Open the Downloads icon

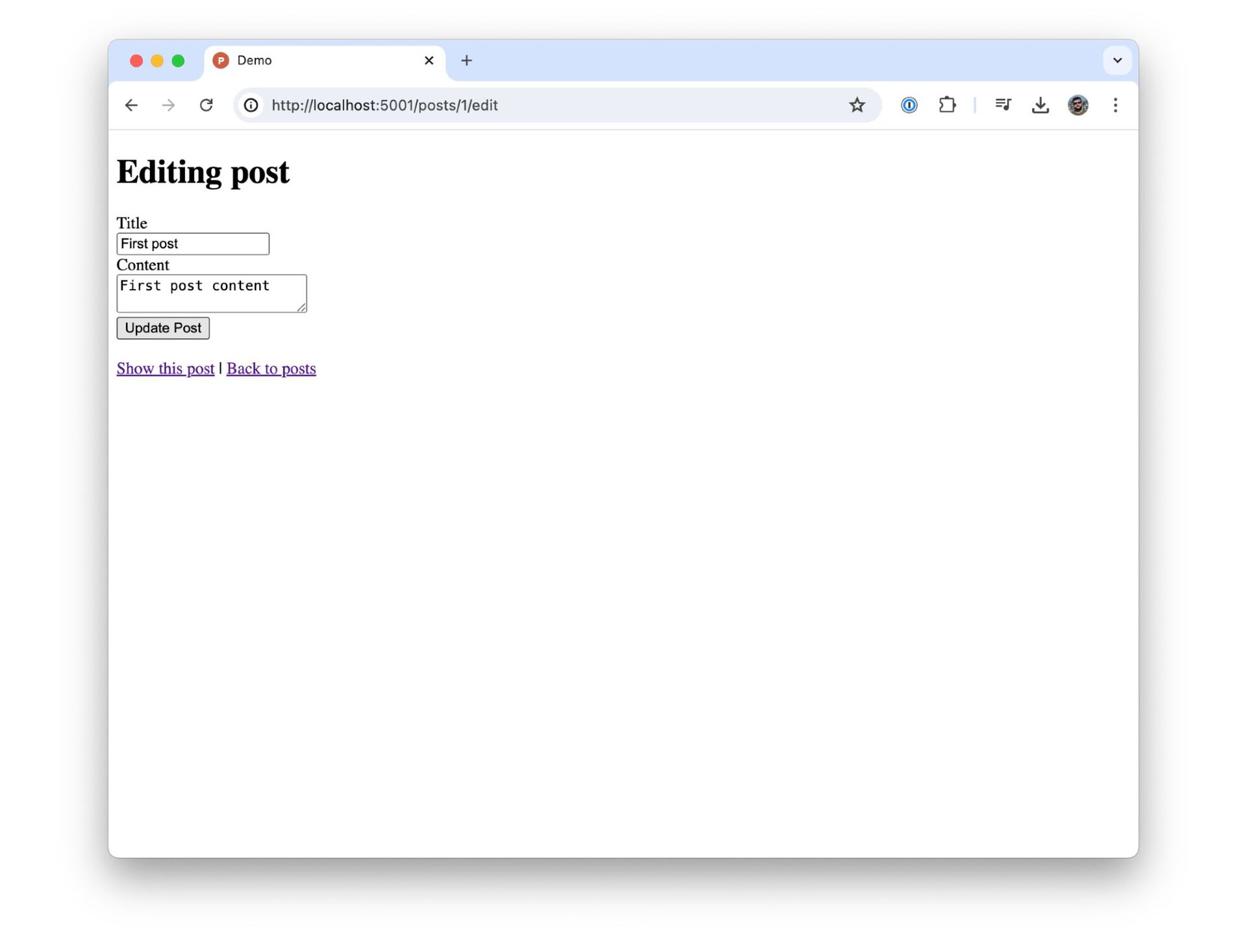point(1040,105)
